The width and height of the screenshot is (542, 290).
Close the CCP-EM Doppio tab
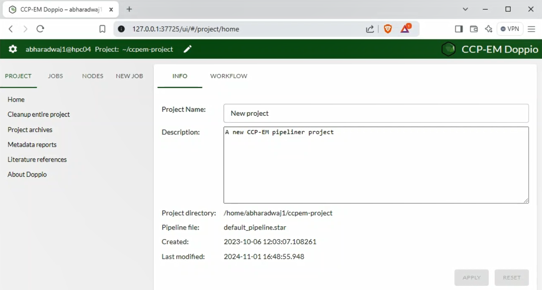[x=111, y=9]
